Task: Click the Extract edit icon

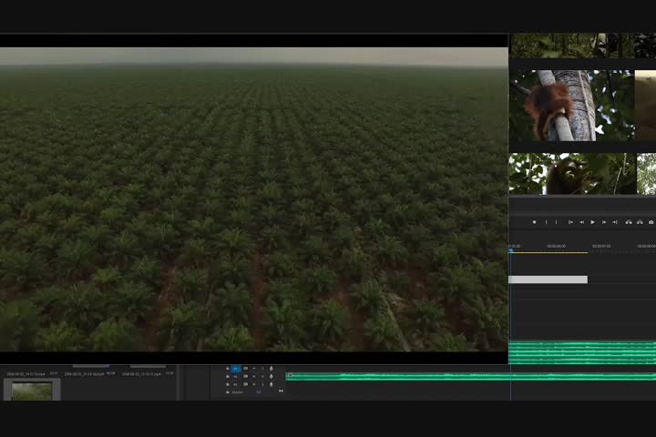Action: pyautogui.click(x=640, y=222)
